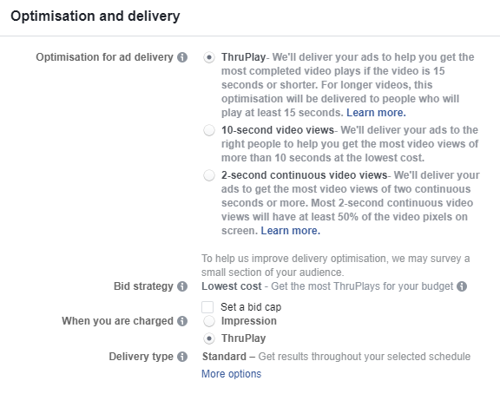Click info icon next to Delivery type
The image size is (500, 394).
[182, 357]
